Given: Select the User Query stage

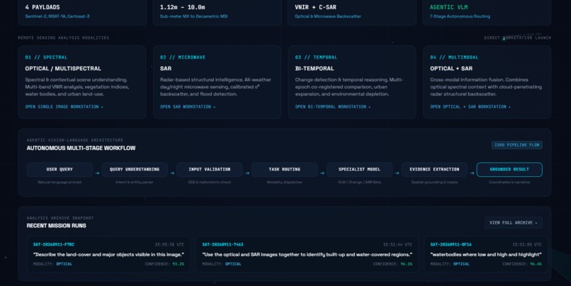Looking at the screenshot, I should tap(60, 170).
